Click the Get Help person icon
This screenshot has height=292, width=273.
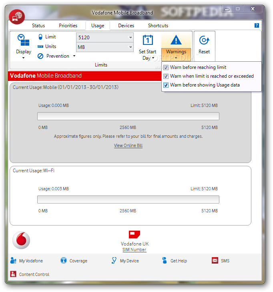click(165, 260)
